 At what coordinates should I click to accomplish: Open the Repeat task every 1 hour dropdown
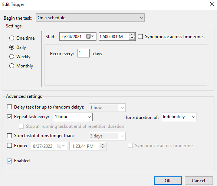pos(73,117)
